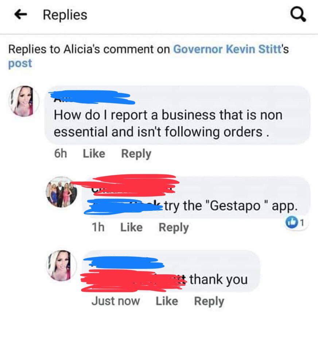The width and height of the screenshot is (318, 350).
Task: Follow the blue "post" link
Action: pos(20,63)
